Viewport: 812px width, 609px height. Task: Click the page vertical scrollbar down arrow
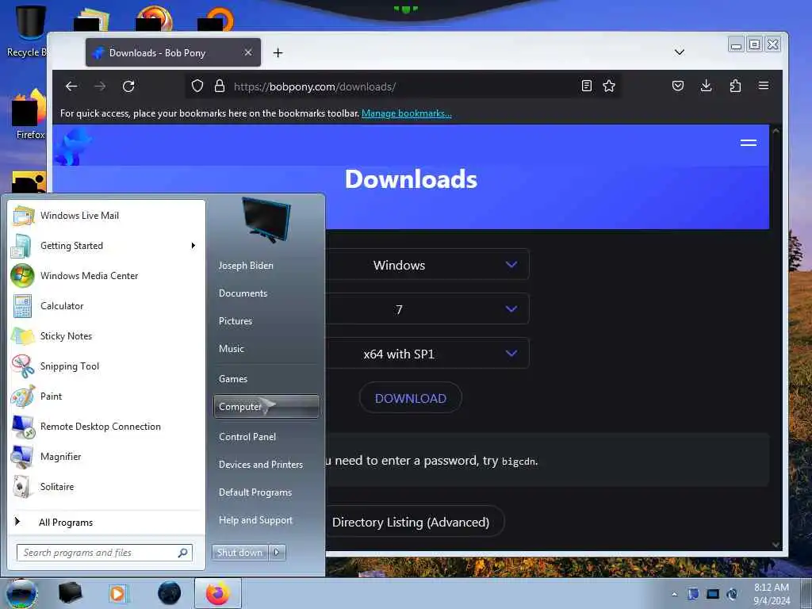pos(776,544)
